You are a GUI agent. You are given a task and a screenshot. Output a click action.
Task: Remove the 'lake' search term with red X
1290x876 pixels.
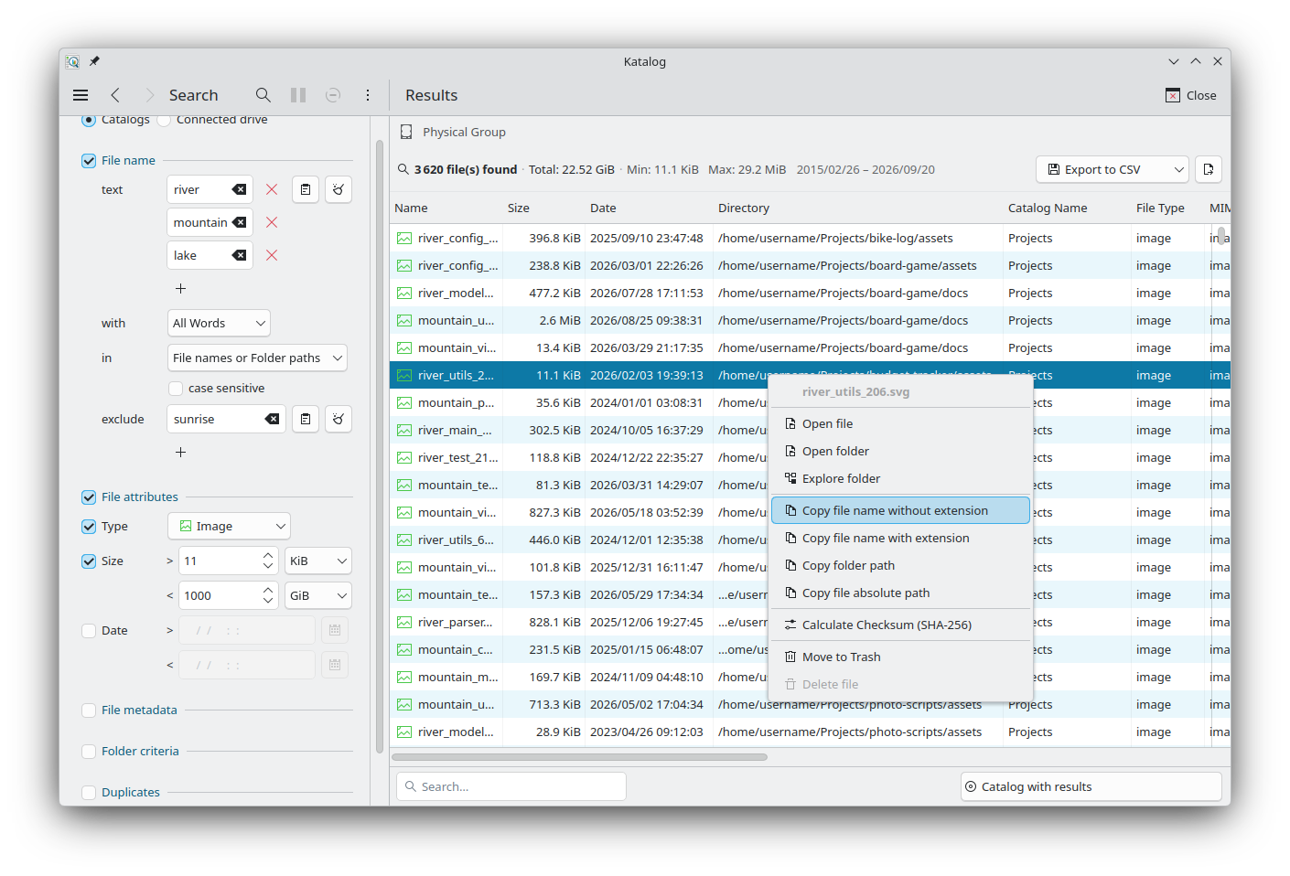click(x=272, y=255)
